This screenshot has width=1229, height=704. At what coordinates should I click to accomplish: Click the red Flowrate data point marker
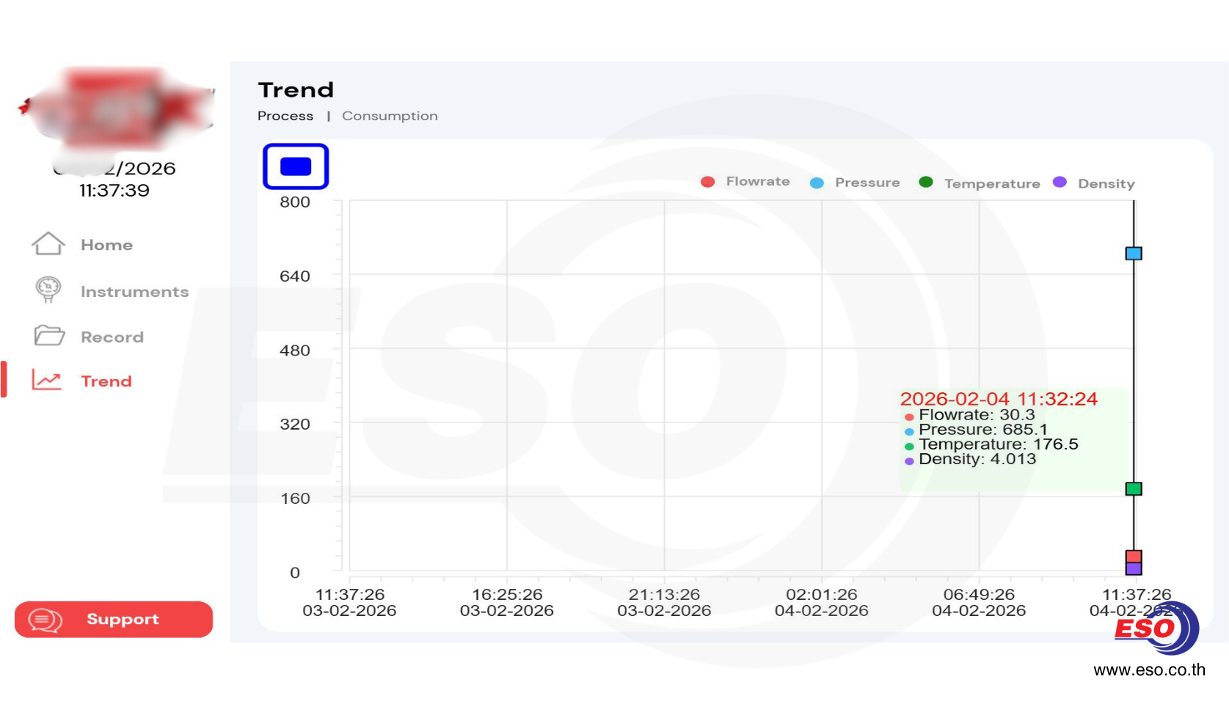click(x=1134, y=556)
